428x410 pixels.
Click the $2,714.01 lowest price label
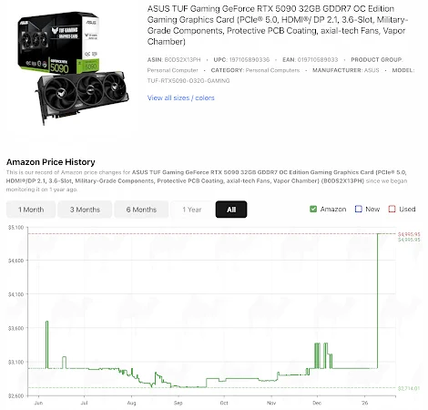409,388
